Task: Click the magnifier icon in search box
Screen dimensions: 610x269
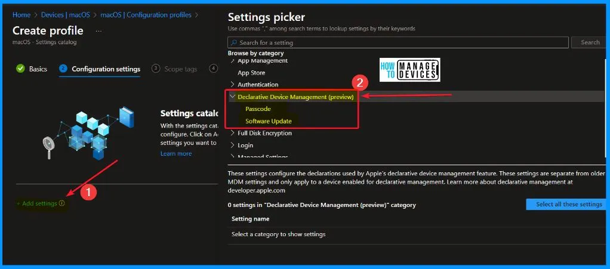Action: [x=234, y=42]
